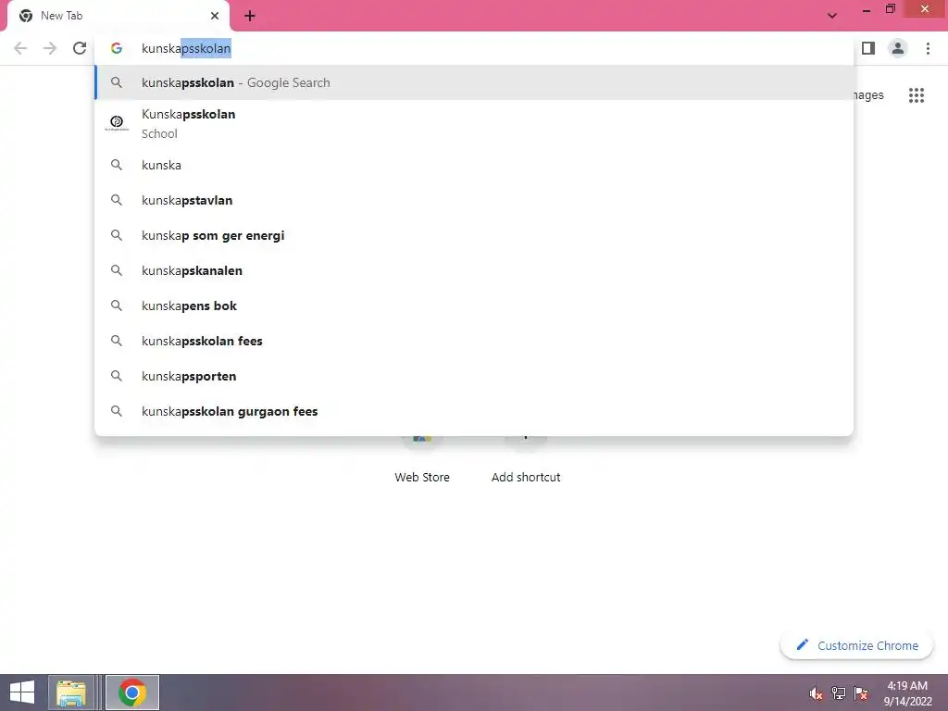
Task: Select the kunskapens bok suggestion
Action: 475,306
